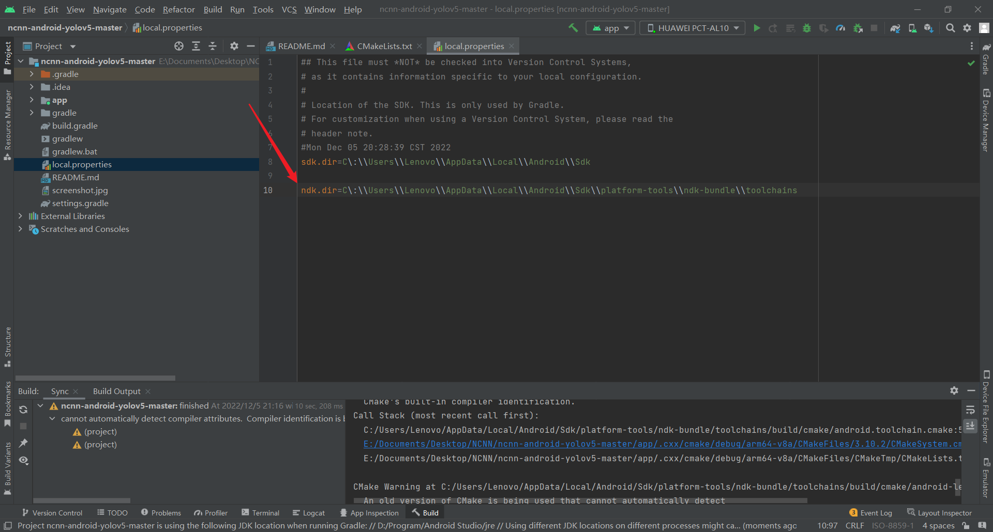Open the Device Manager from the toolbar
This screenshot has width=993, height=532.
[x=911, y=28]
